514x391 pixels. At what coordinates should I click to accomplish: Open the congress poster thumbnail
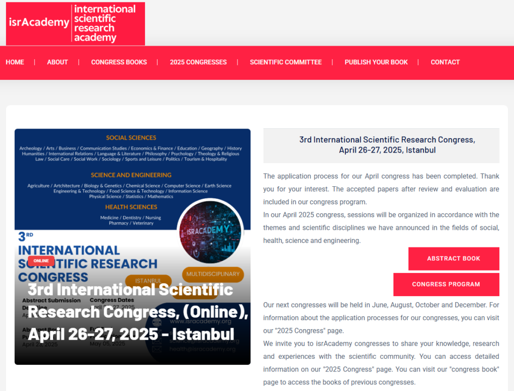133,246
